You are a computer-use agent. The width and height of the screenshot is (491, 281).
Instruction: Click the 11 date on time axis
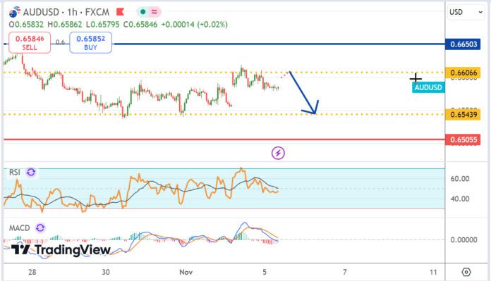coord(433,273)
